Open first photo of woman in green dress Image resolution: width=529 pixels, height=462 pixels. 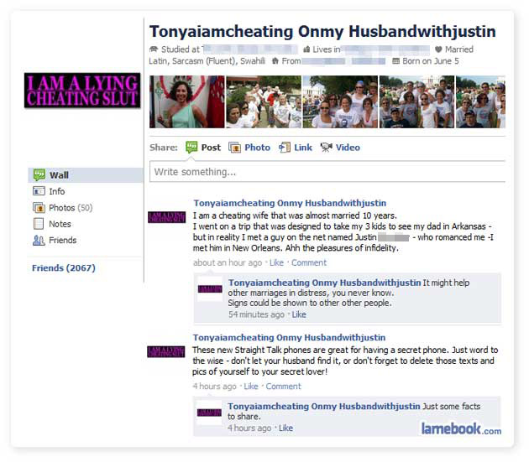pos(187,101)
